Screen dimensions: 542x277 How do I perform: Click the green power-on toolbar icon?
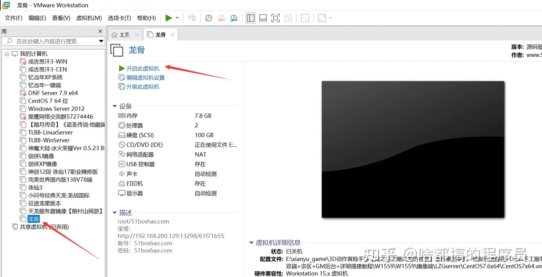click(169, 18)
